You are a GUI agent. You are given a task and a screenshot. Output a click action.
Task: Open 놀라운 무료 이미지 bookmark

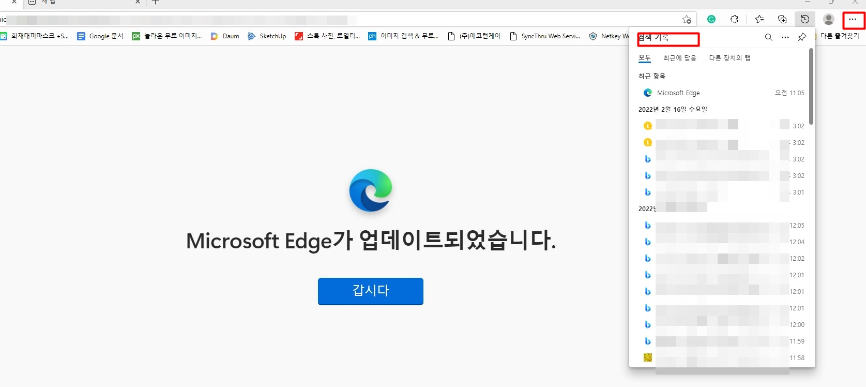pos(167,36)
